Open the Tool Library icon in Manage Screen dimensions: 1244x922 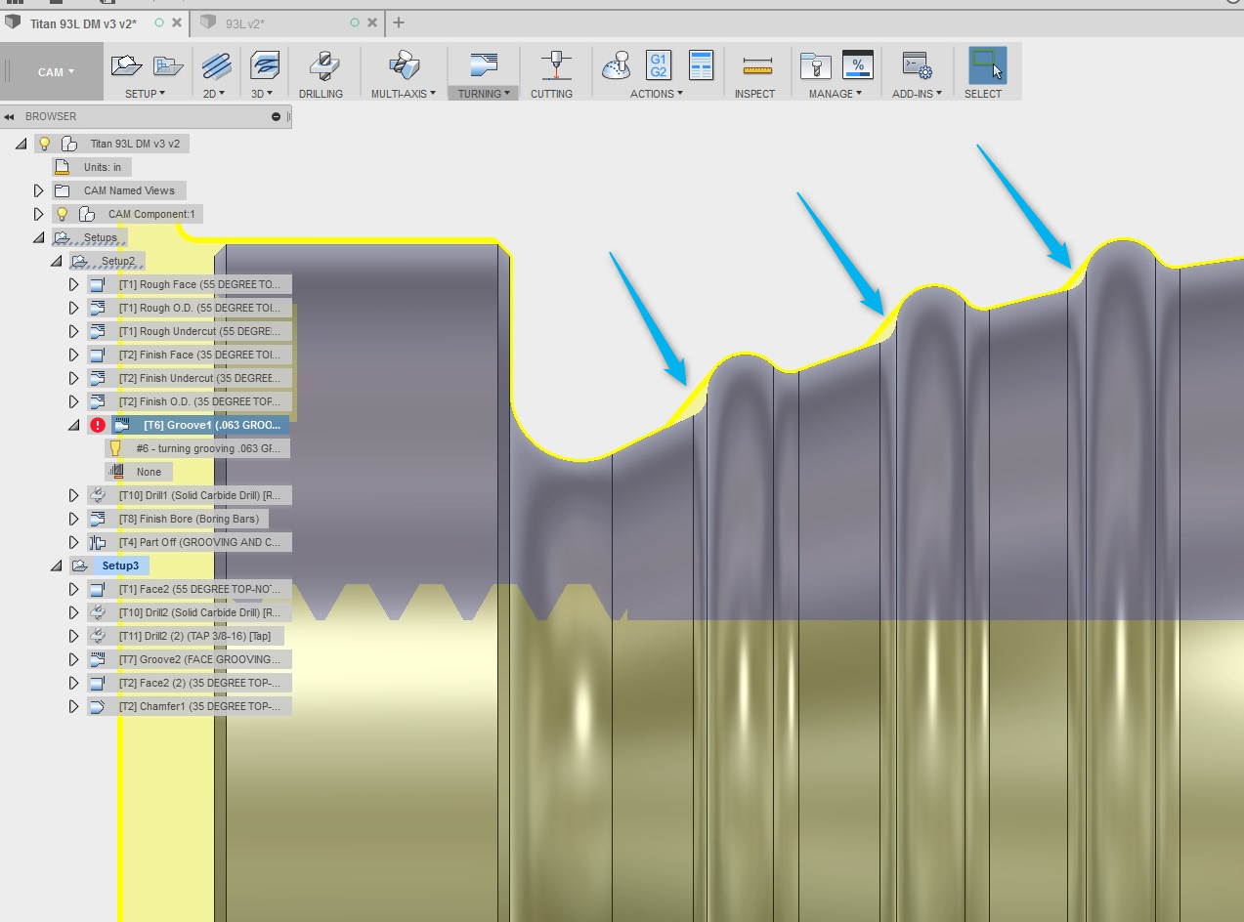coord(815,66)
